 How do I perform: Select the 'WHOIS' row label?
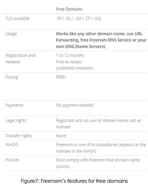pos(12,145)
